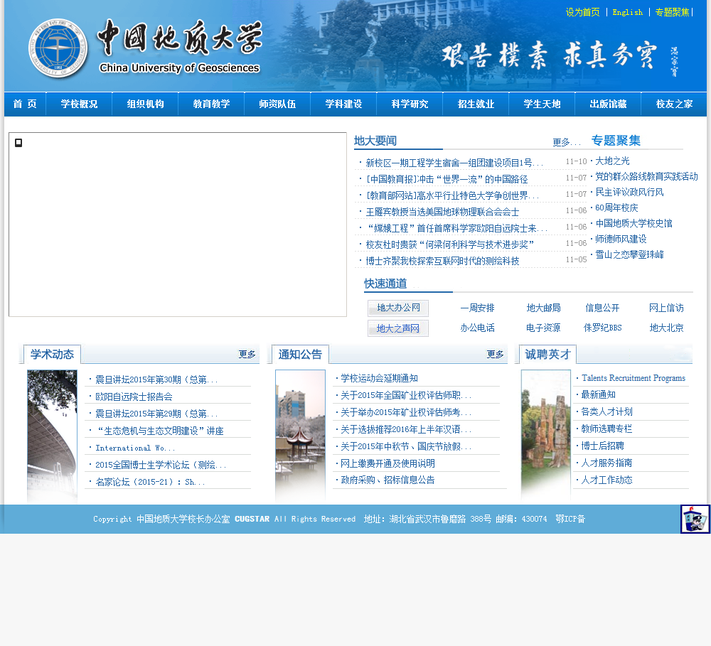This screenshot has width=711, height=646.
Task: Open 关于2015年中秋节、国庆节放假 notice
Action: (x=406, y=446)
